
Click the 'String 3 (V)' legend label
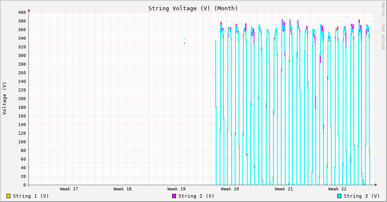362,196
